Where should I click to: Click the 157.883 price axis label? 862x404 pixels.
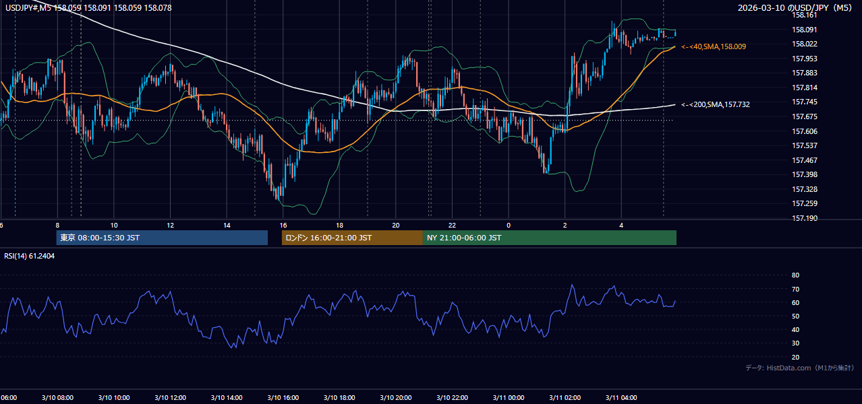[x=805, y=73]
